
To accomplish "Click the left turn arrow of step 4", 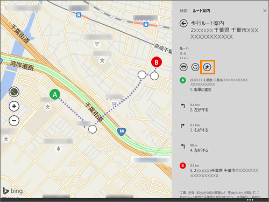I will click(x=183, y=146).
